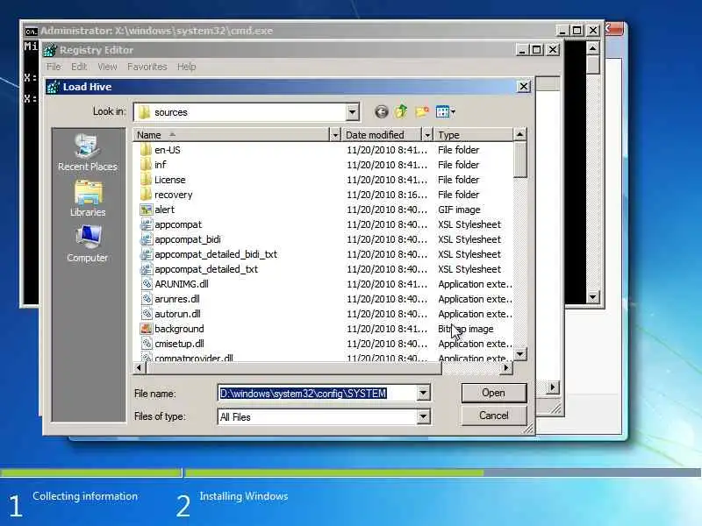This screenshot has width=702, height=526.
Task: Open the View menu in Registry Editor
Action: 107,67
